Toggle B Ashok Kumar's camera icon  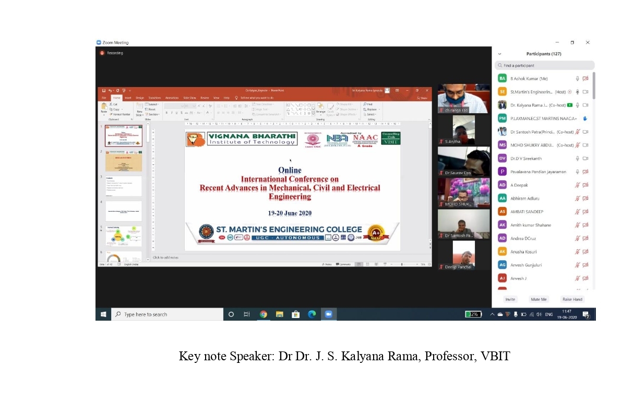point(585,79)
